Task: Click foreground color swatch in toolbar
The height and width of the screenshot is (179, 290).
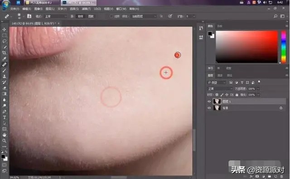Action: point(3,156)
